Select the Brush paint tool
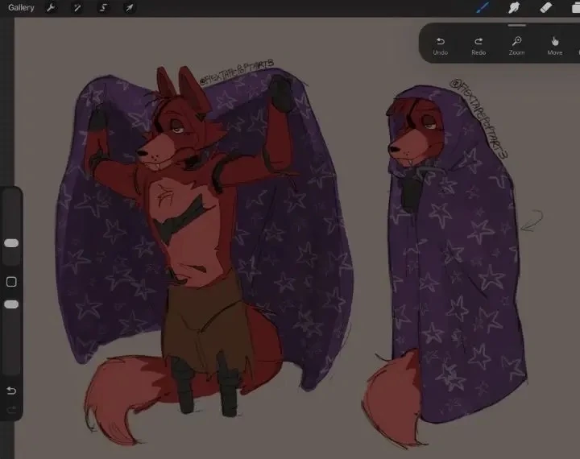This screenshot has height=459, width=580. (x=483, y=7)
